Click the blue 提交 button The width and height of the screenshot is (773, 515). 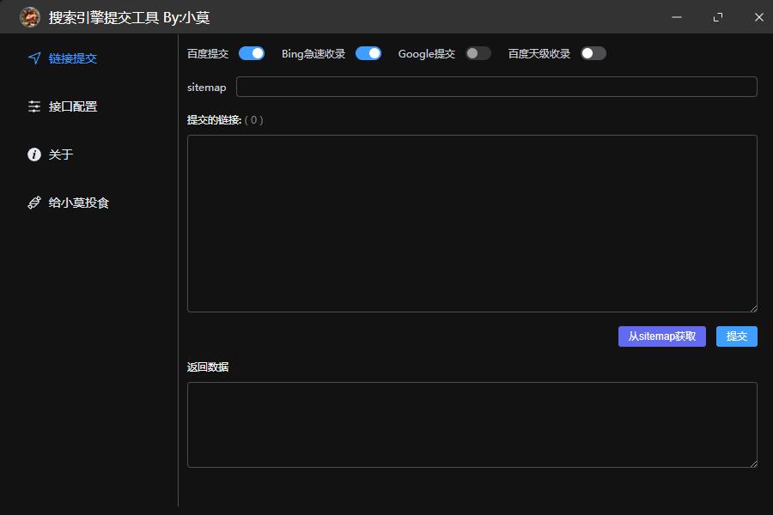point(736,336)
